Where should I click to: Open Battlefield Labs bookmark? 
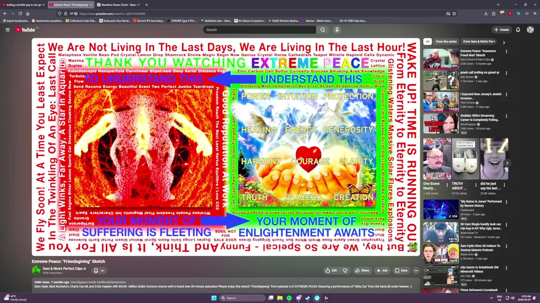216,21
